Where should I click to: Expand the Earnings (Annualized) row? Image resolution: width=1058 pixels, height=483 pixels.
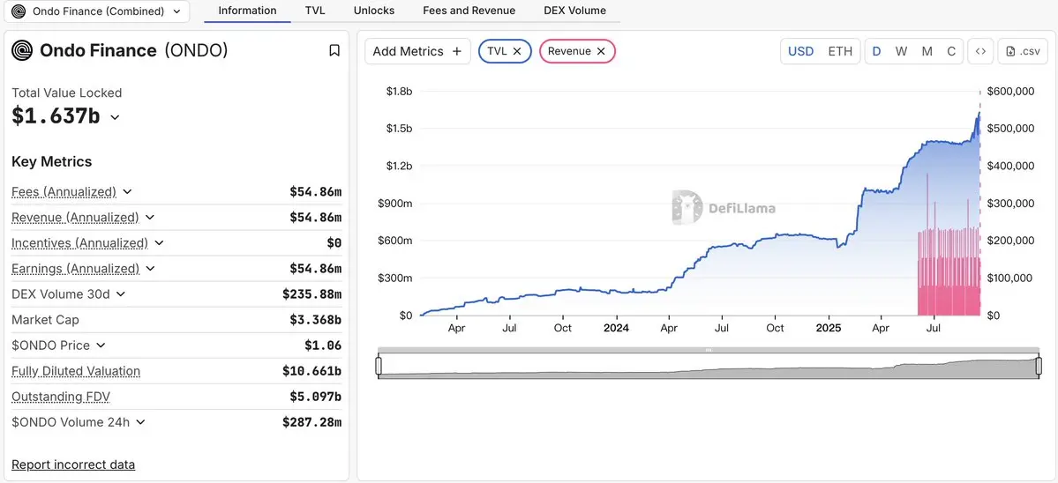[151, 269]
